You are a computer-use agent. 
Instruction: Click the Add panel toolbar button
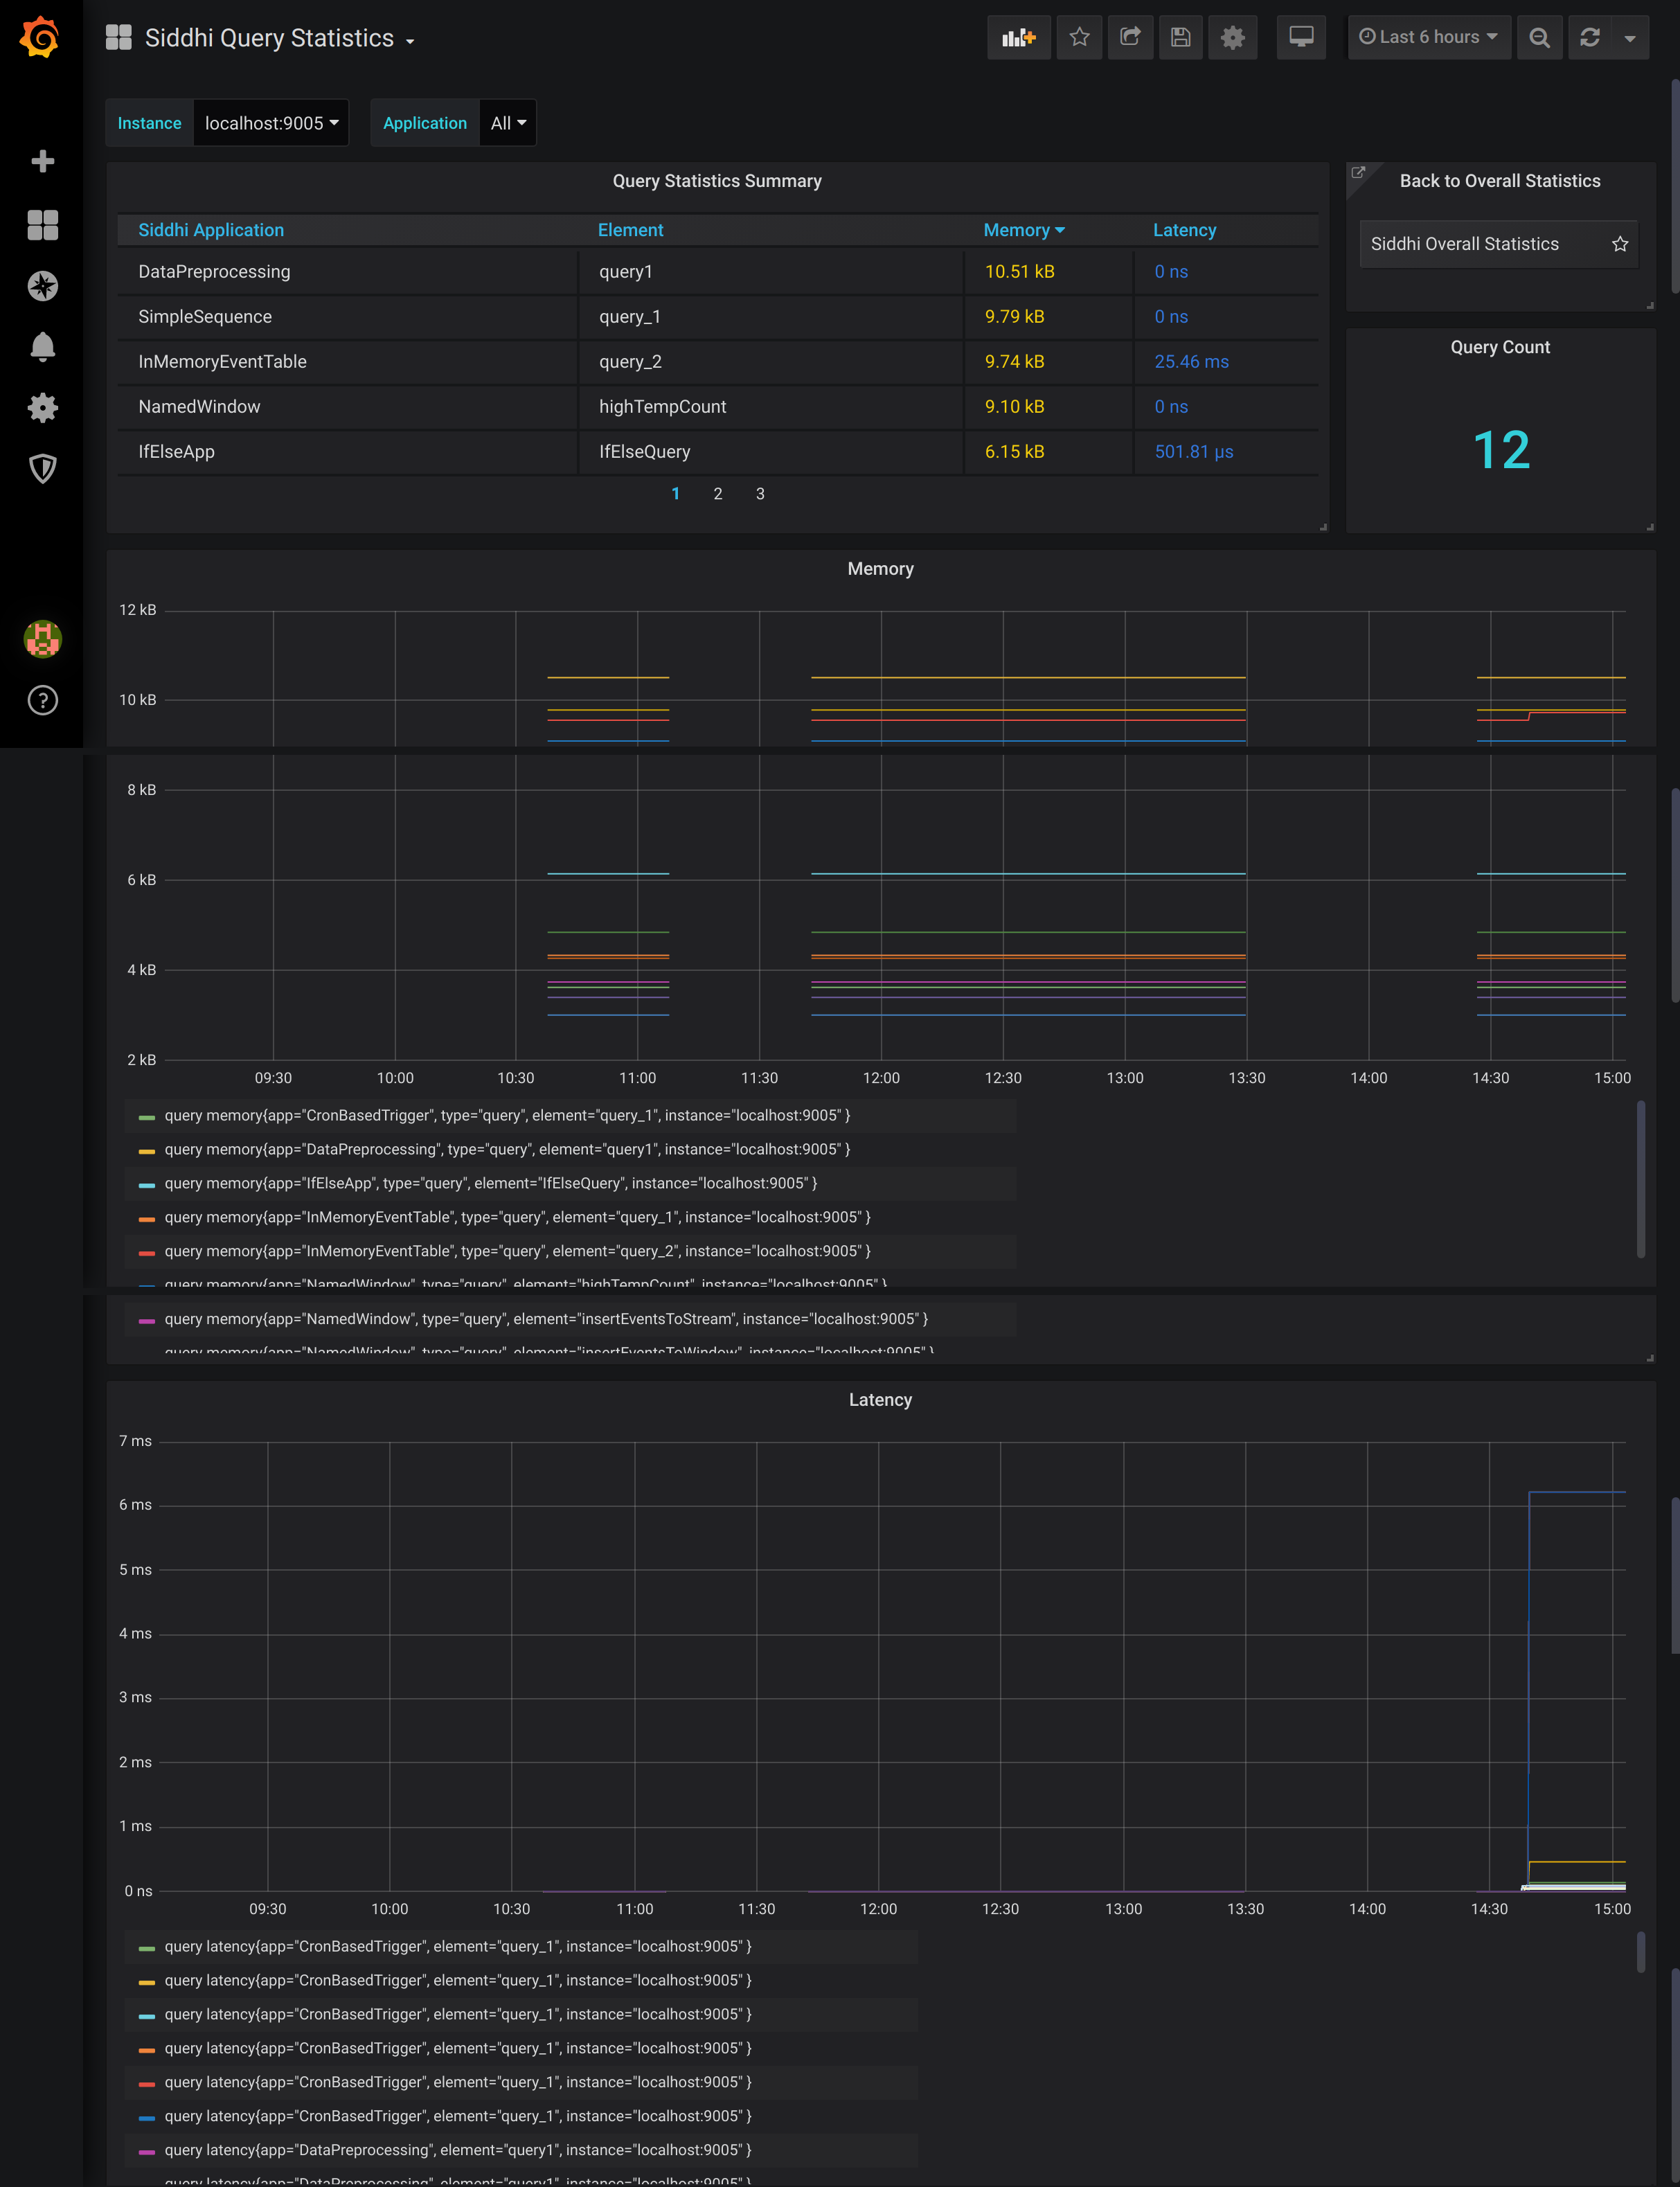pyautogui.click(x=1018, y=38)
